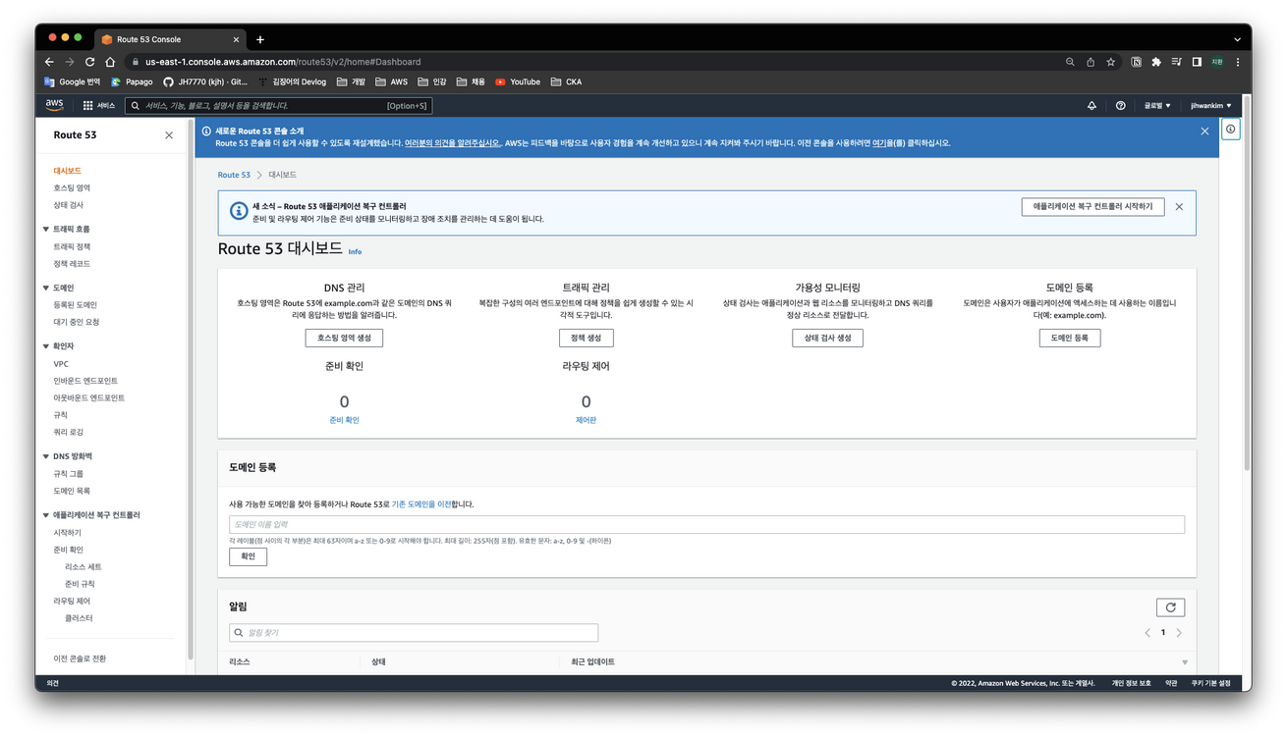Select the Route 53 Console browser tab

coord(169,39)
